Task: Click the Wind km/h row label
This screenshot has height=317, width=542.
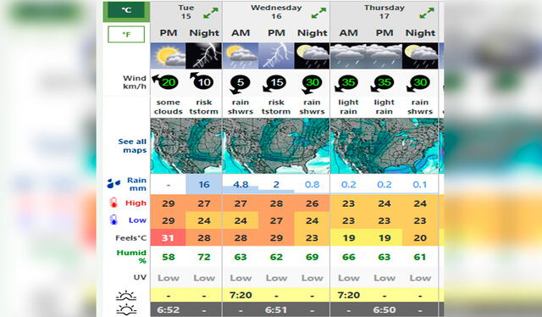Action: 135,82
